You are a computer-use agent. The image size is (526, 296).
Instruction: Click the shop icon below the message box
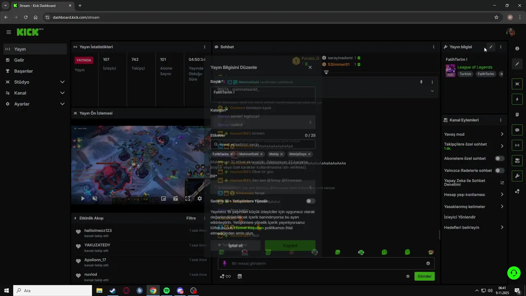point(240,276)
